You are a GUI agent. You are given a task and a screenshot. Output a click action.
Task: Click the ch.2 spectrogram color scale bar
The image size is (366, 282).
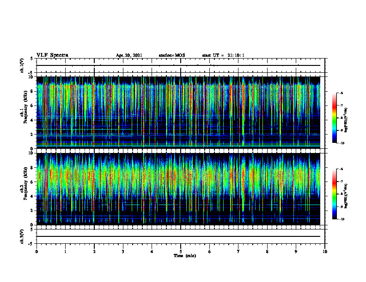335,194
